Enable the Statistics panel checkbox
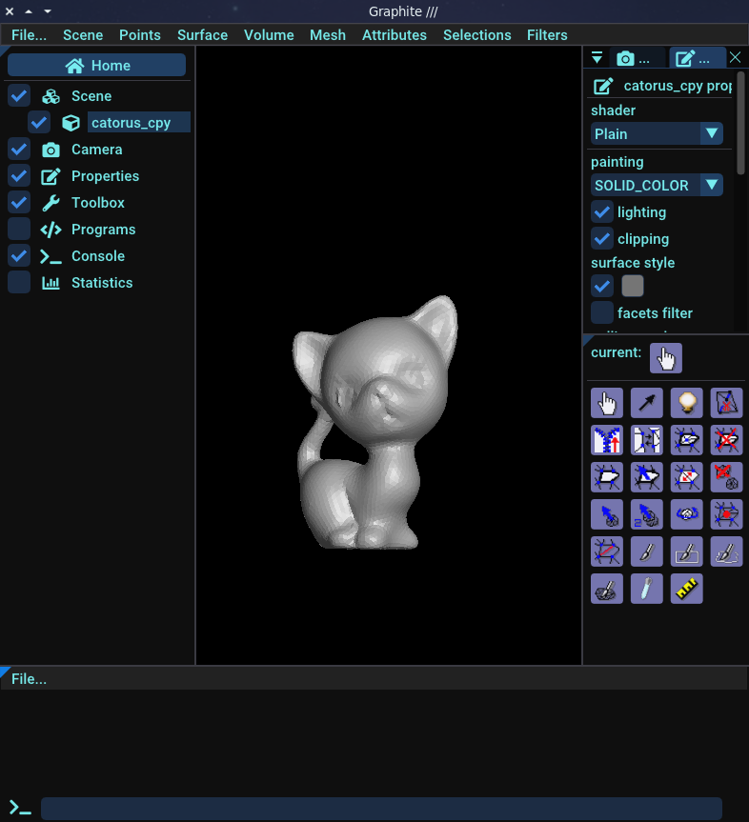749x822 pixels. [19, 283]
